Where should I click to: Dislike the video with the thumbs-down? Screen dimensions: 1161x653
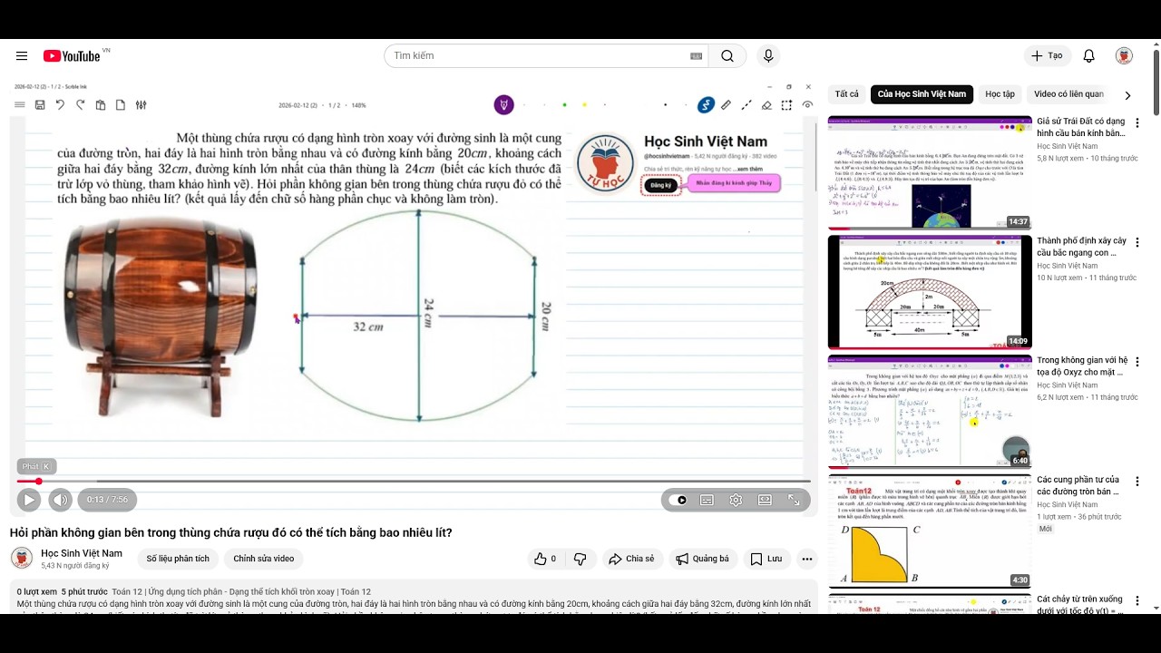point(580,559)
